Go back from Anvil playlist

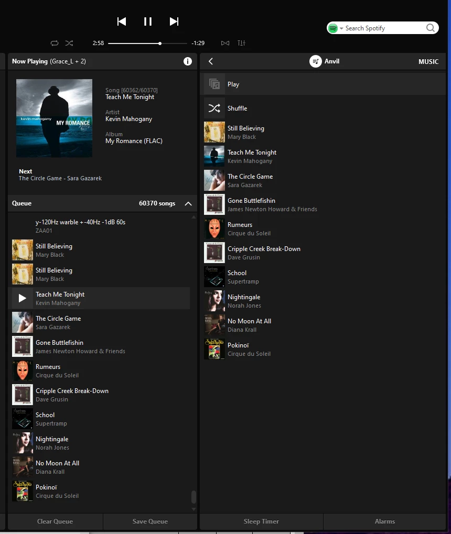click(211, 61)
